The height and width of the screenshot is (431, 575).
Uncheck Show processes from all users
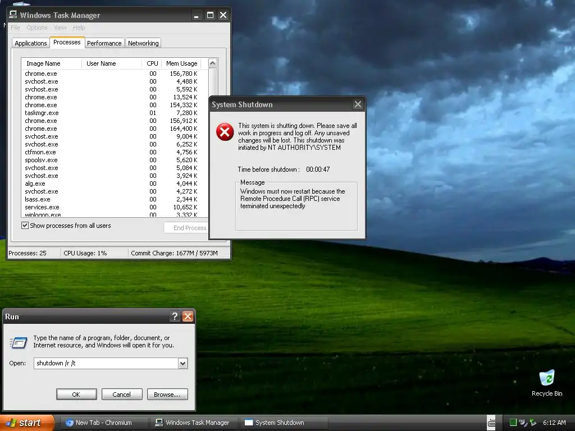pyautogui.click(x=25, y=226)
